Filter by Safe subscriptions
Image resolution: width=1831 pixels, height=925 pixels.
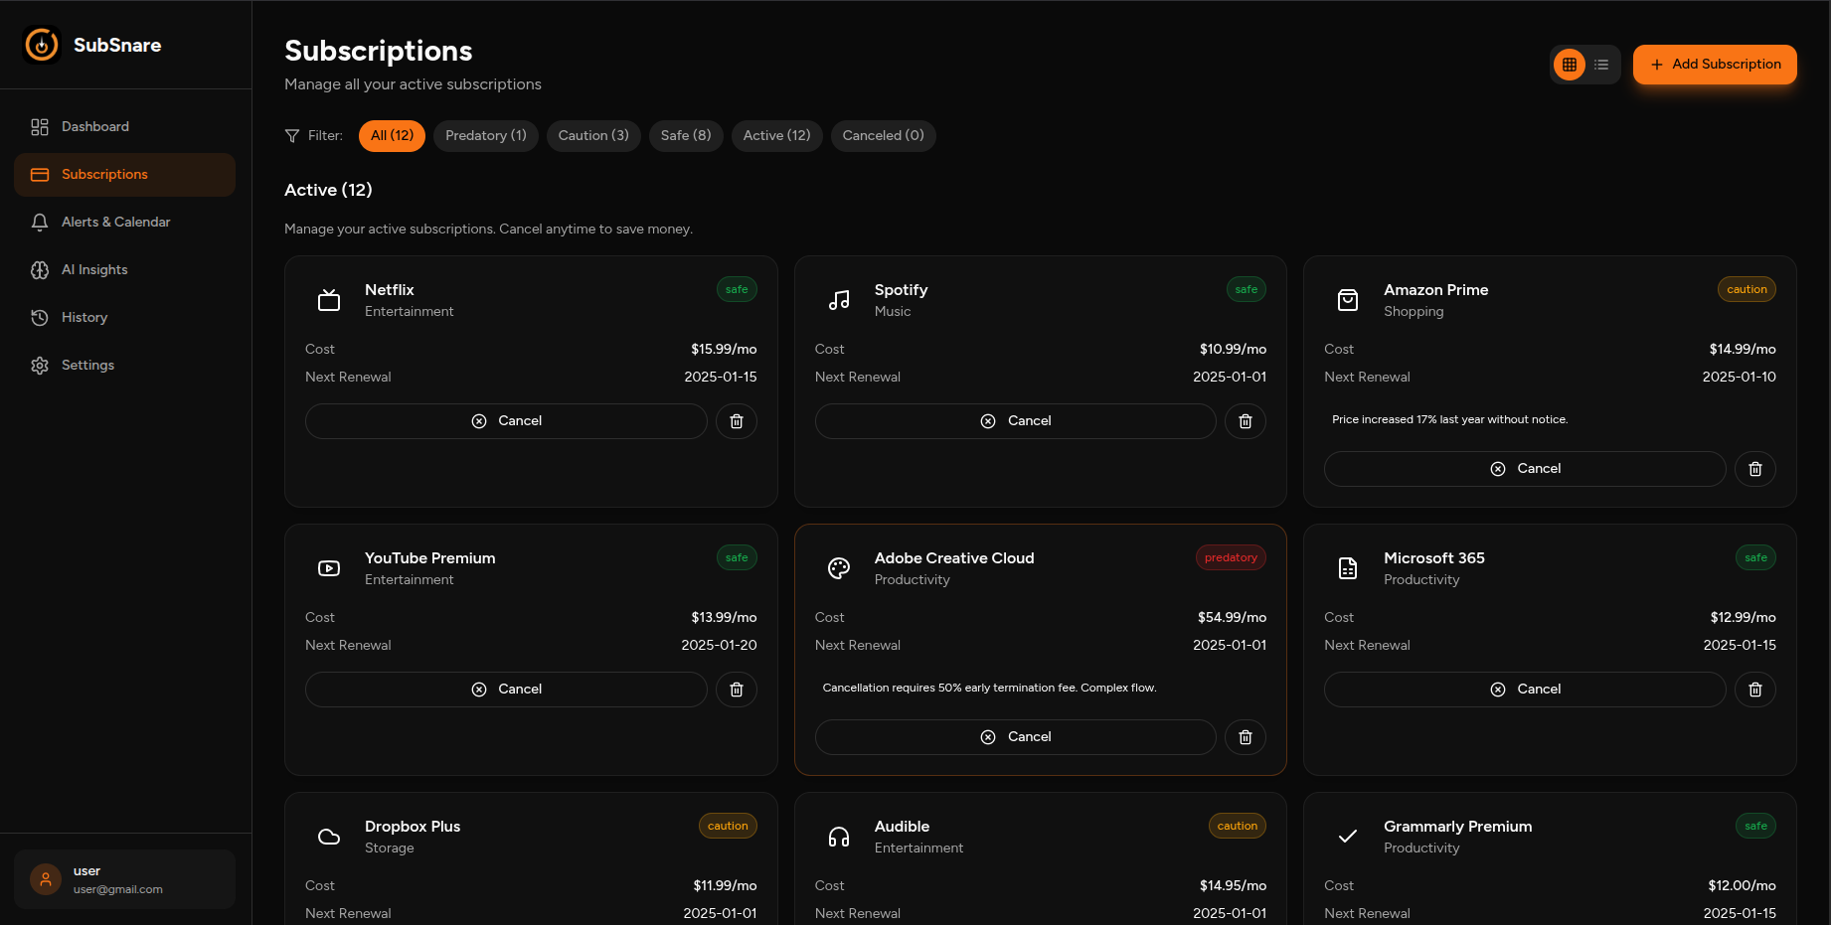coord(686,136)
